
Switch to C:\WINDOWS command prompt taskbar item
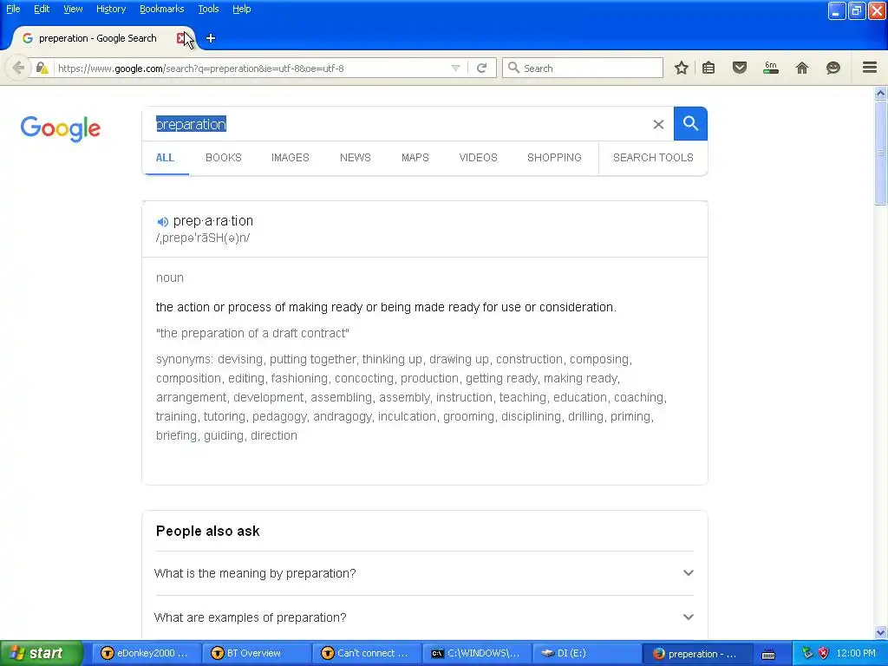(x=476, y=653)
